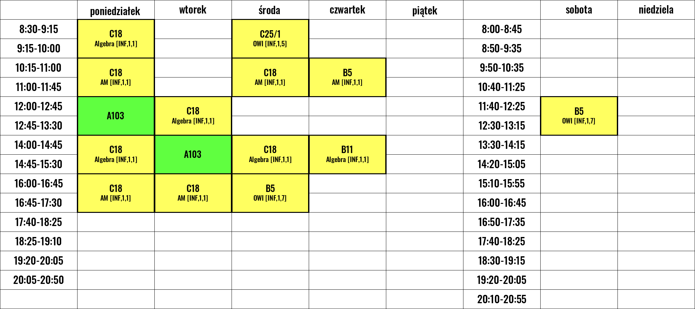Click Thursday's B5 AM class block
This screenshot has height=309, width=695.
click(x=347, y=77)
